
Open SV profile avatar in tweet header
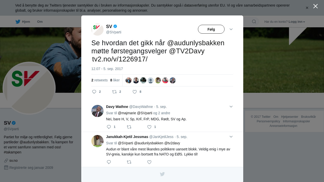point(97,30)
